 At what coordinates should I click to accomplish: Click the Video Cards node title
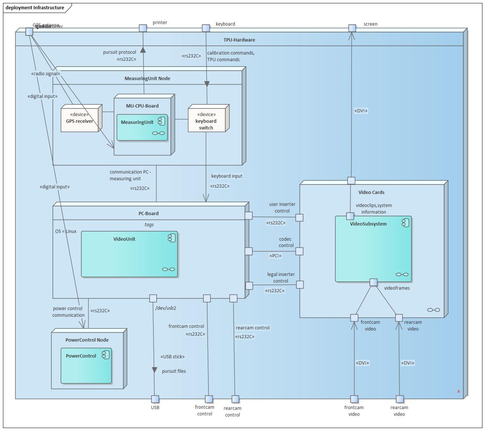[x=372, y=193]
